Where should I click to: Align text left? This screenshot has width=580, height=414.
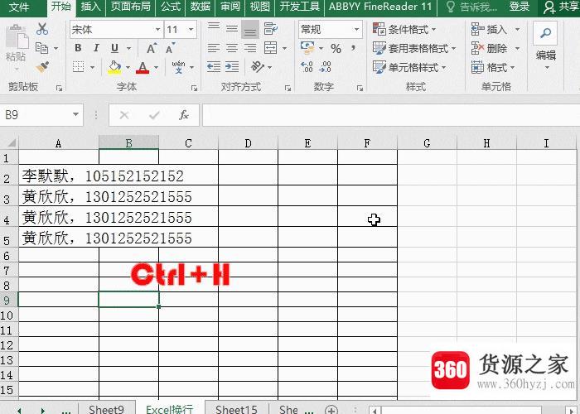tap(214, 48)
